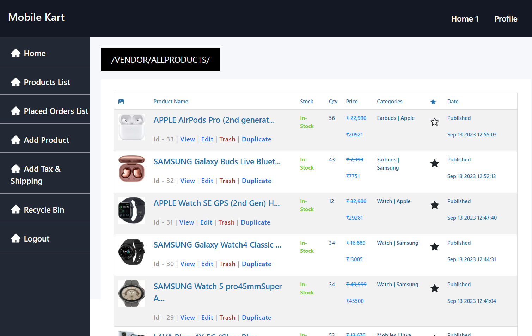Toggle featured star for SAMSUNG Galaxy Watch4 Classic

[x=435, y=247]
